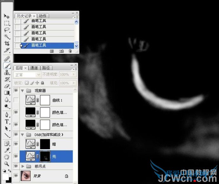Switch to the 动作 tab

point(43,16)
